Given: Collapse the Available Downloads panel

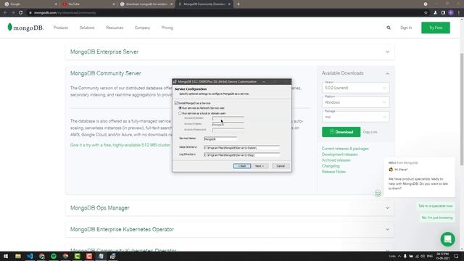Looking at the screenshot, I should pyautogui.click(x=387, y=73).
